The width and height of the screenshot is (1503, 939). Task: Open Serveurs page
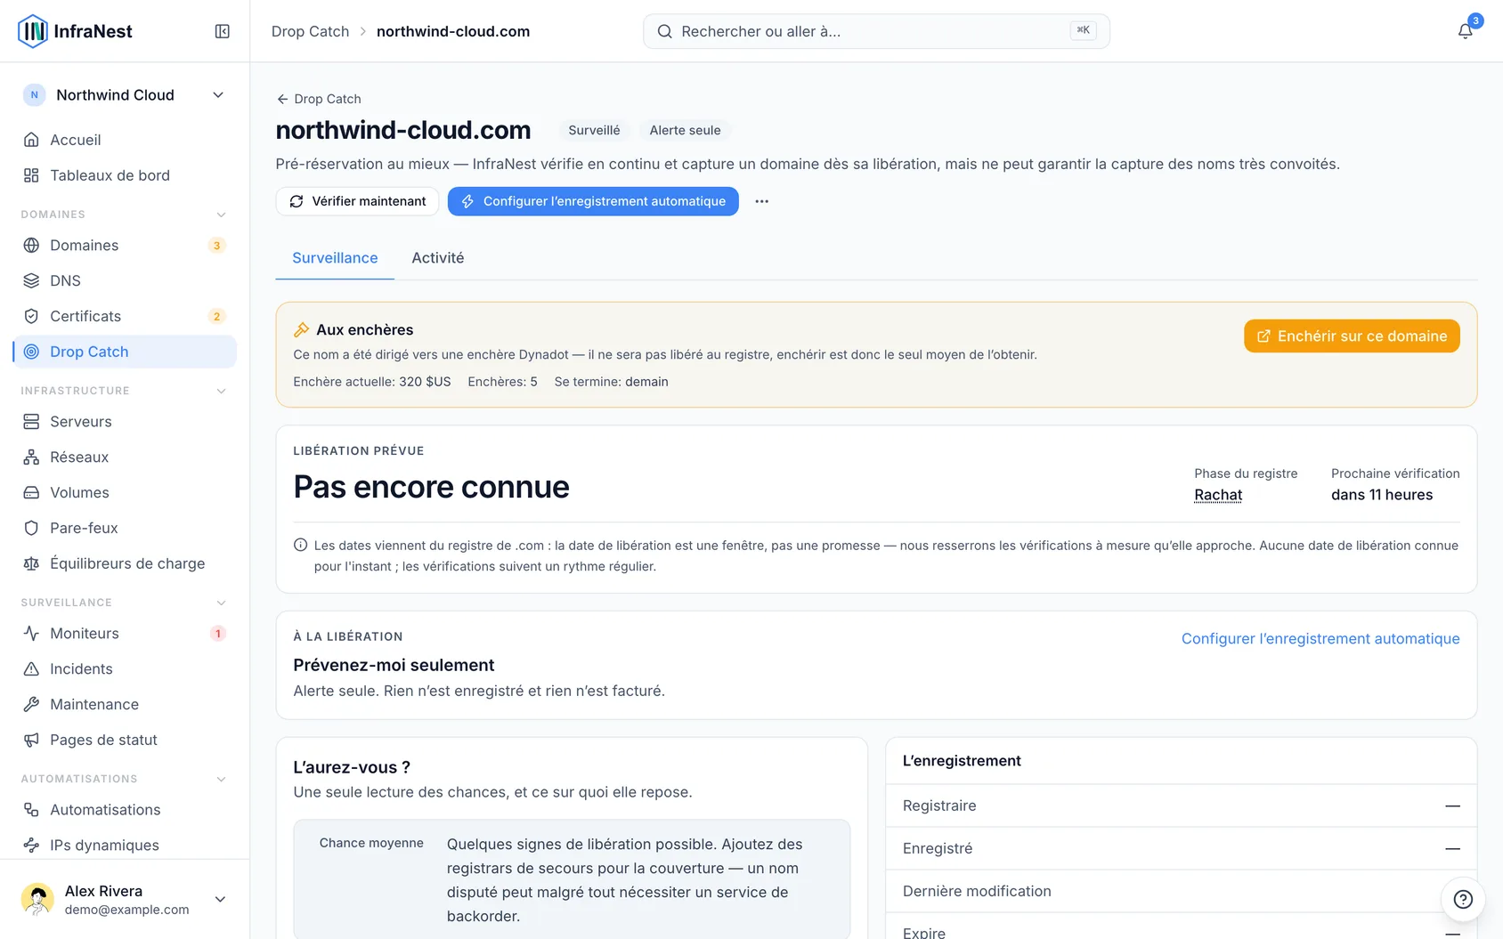(x=125, y=421)
